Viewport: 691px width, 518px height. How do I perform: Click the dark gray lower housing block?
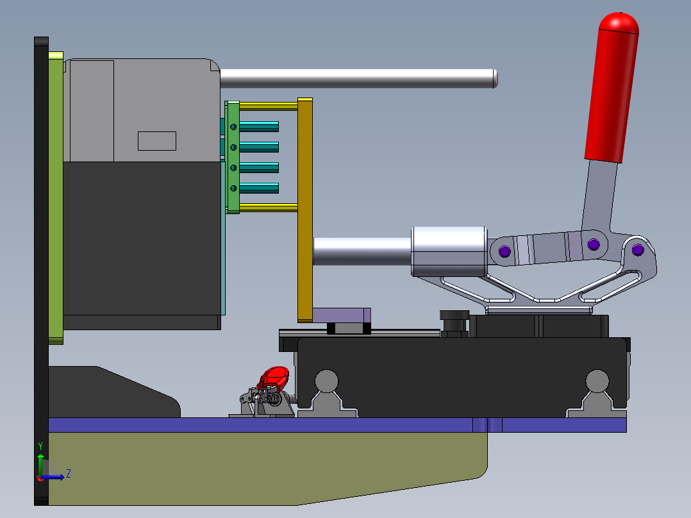coord(142,238)
